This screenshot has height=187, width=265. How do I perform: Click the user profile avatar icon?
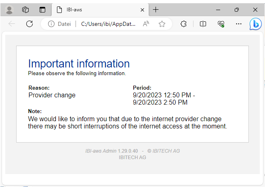(10, 10)
